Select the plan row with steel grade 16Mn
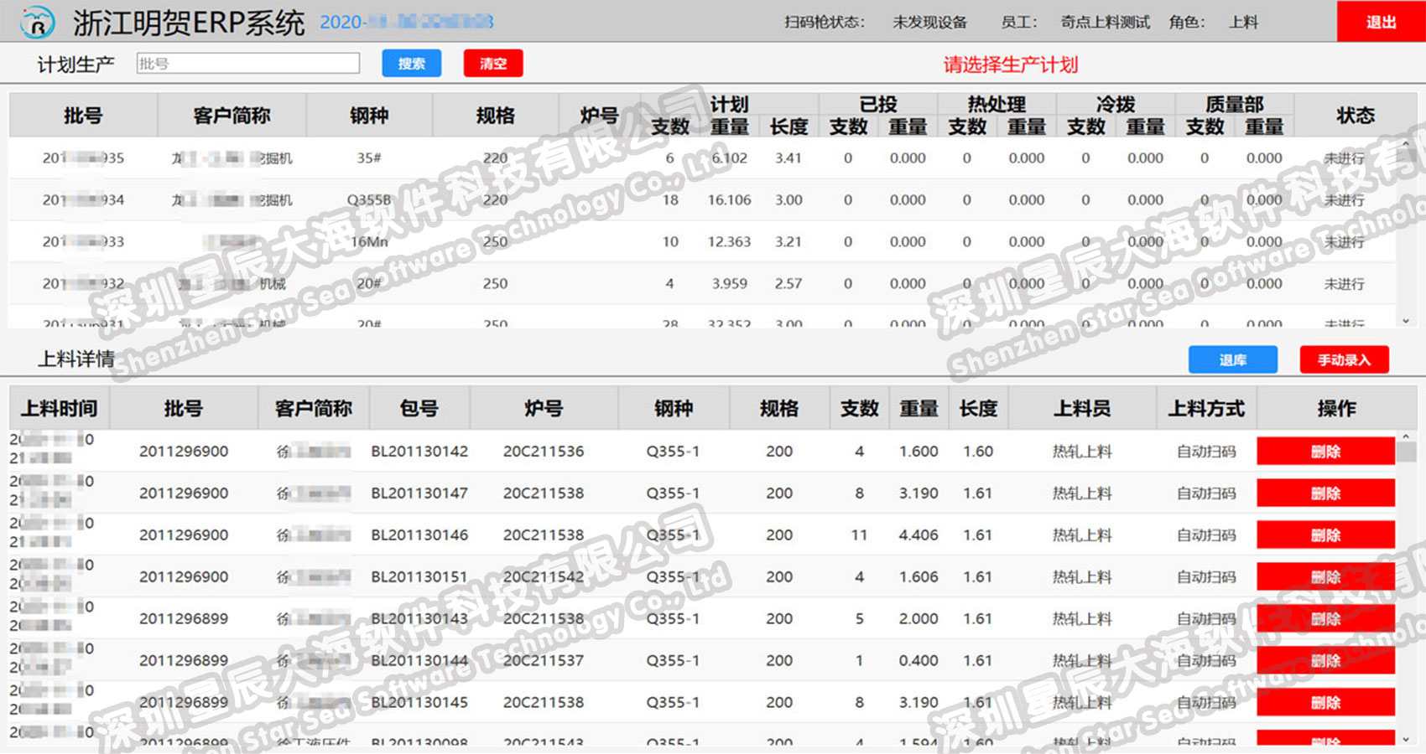The image size is (1426, 754). tap(703, 242)
